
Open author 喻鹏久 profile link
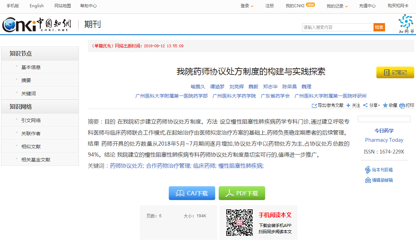click(198, 87)
